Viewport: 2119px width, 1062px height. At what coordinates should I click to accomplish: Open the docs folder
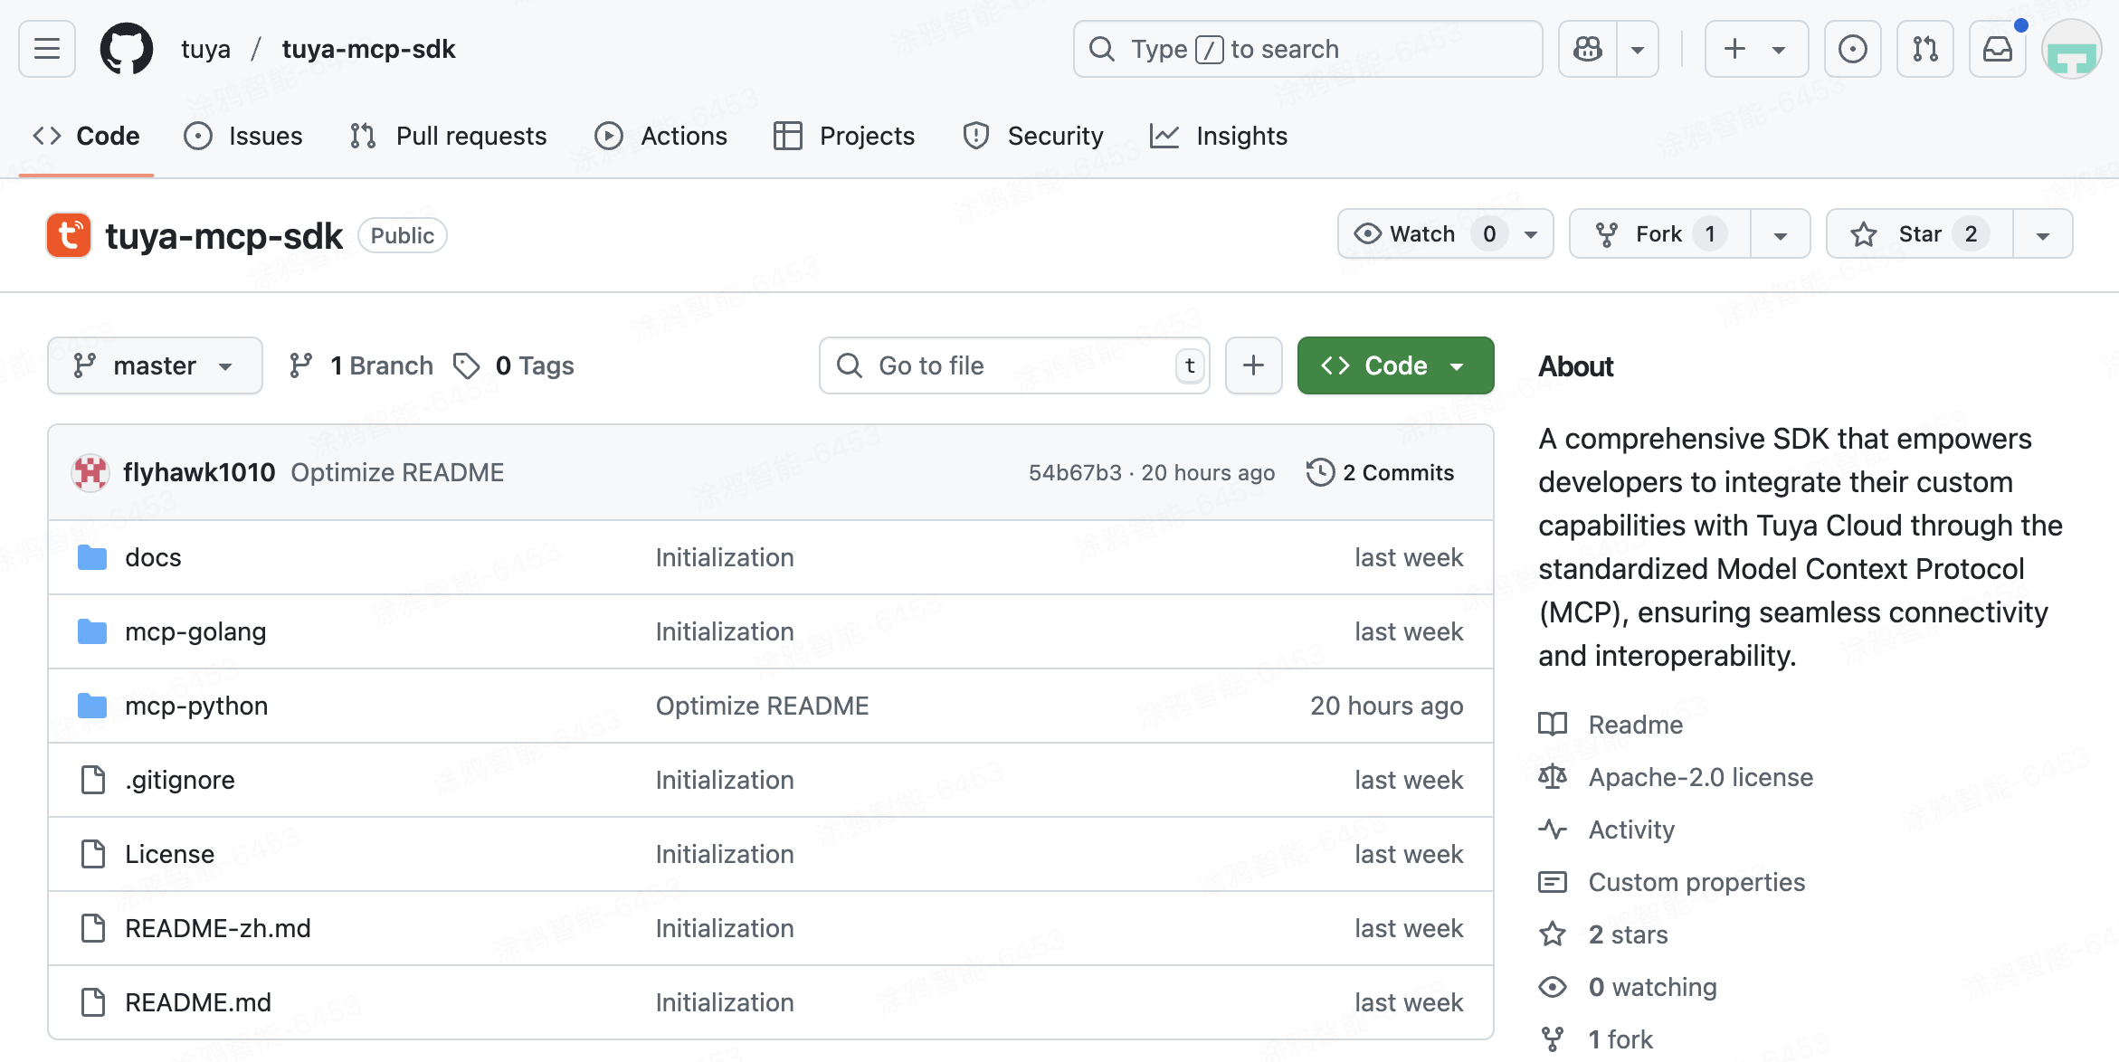pos(153,557)
